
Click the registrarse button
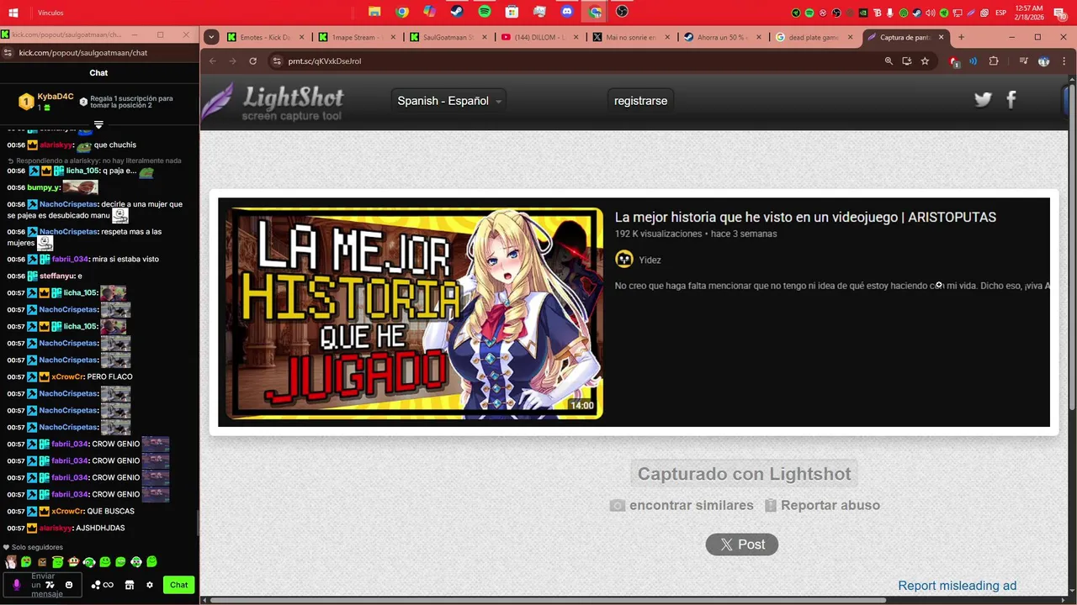(x=640, y=101)
